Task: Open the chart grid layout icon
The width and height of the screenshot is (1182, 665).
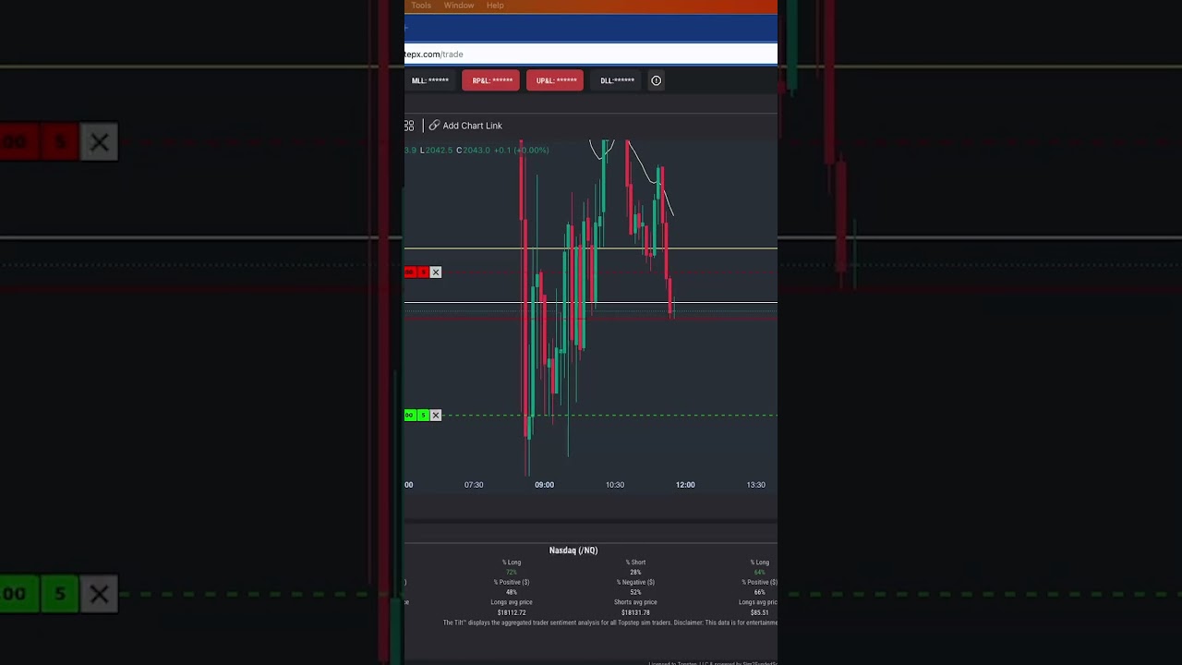Action: coord(409,126)
